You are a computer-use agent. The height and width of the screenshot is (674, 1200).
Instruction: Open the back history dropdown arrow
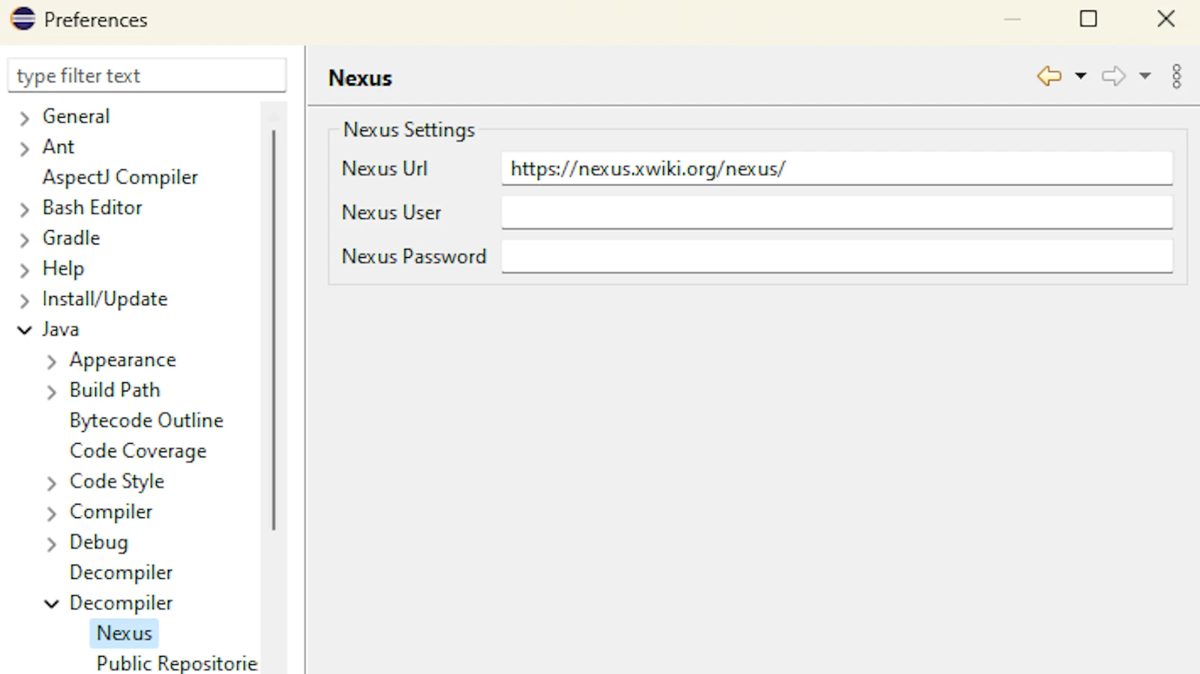tap(1081, 76)
